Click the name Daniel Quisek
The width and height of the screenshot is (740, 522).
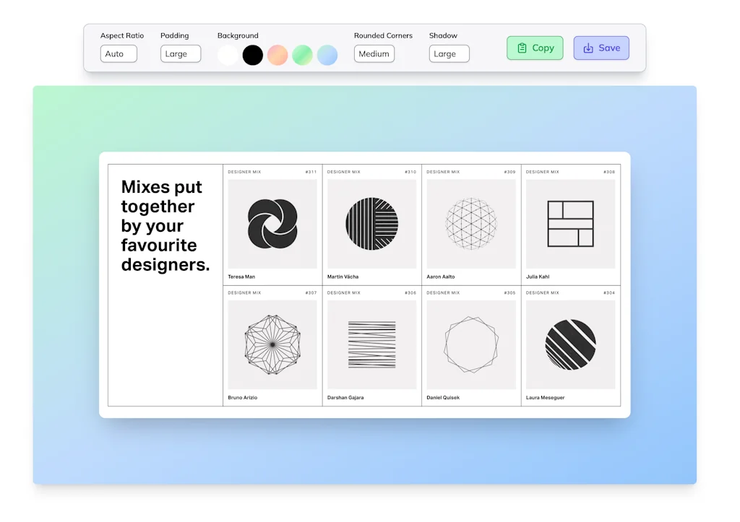(443, 398)
